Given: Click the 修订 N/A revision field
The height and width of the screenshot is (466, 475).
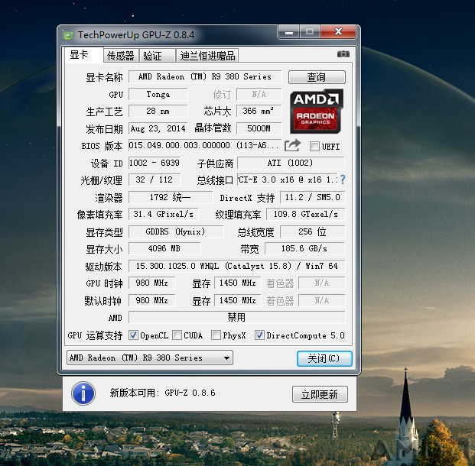Looking at the screenshot, I should tap(259, 94).
